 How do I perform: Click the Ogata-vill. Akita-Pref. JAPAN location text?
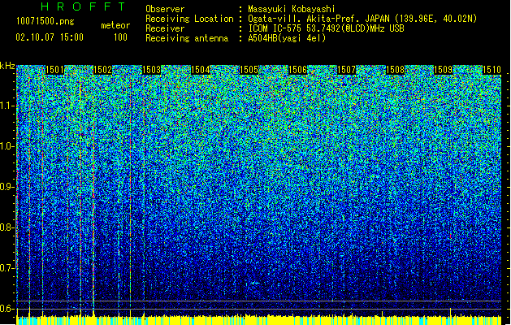click(x=362, y=19)
